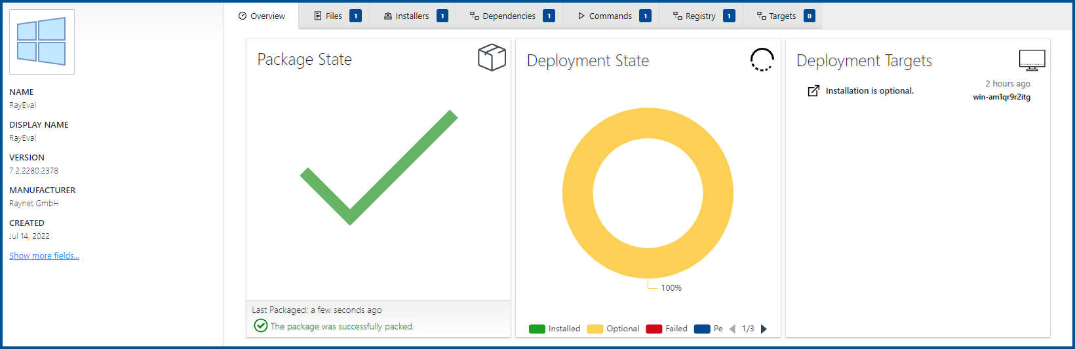Click the external link icon beside Installation is optional
Image resolution: width=1075 pixels, height=349 pixels.
coord(813,91)
